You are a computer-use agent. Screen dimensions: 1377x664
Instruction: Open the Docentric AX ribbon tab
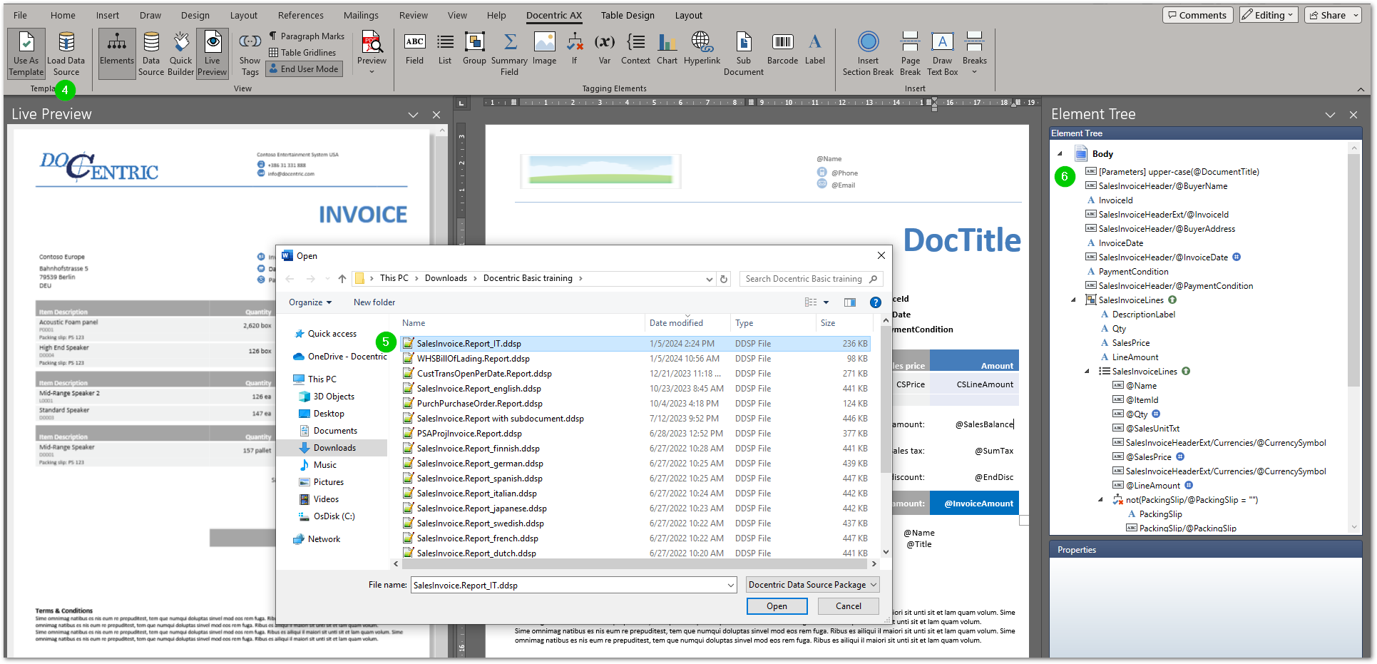point(554,15)
